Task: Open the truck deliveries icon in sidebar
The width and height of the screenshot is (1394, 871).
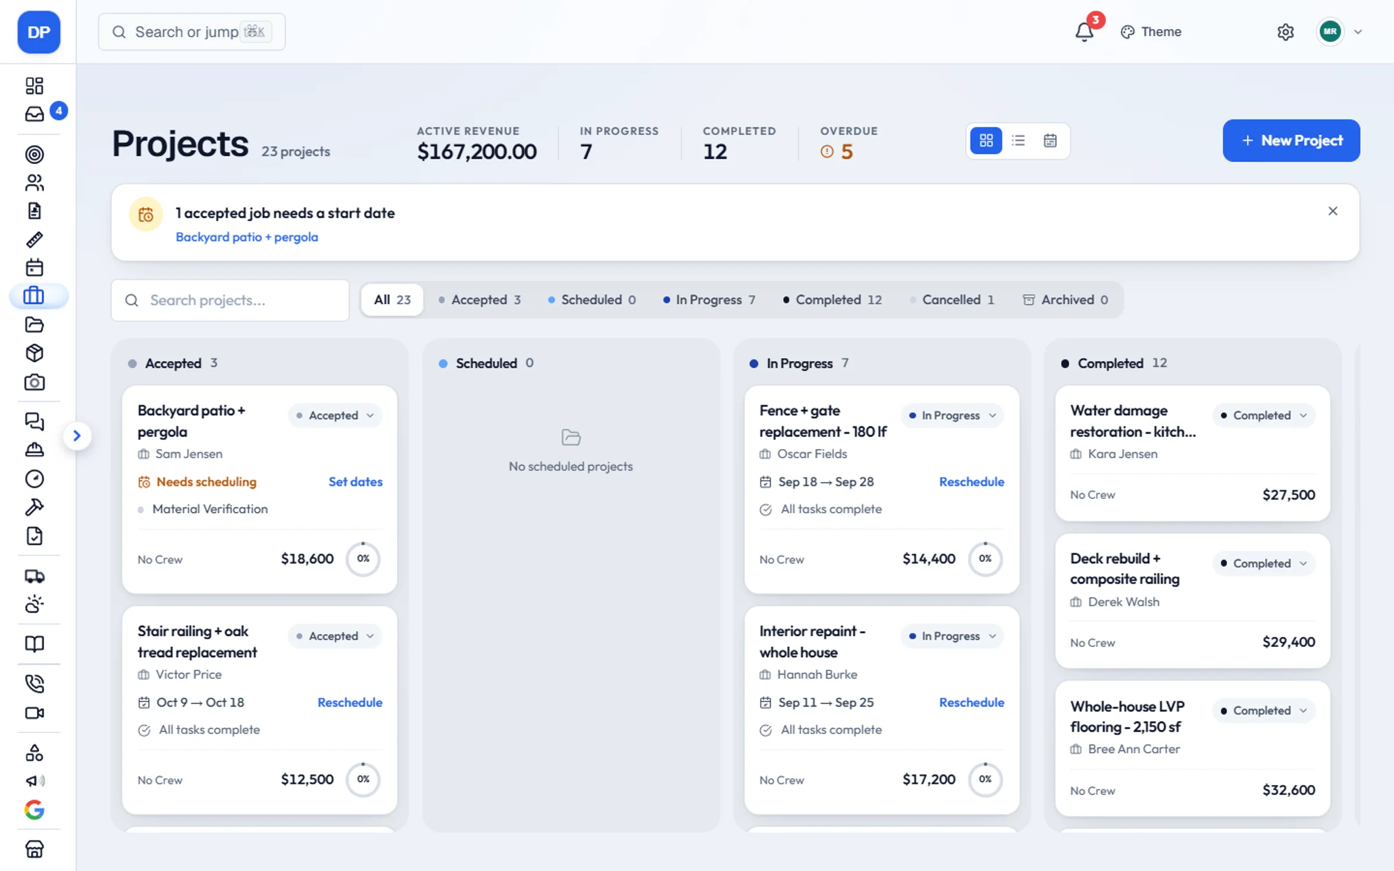Action: tap(34, 576)
